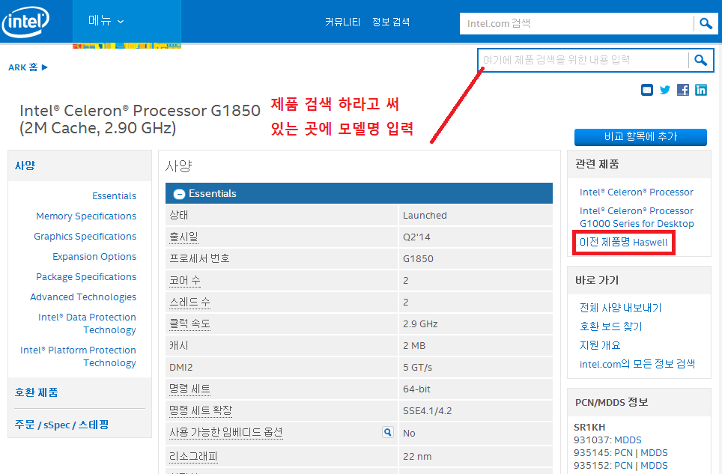Jump to Graphics Specifications
The width and height of the screenshot is (722, 474).
pos(85,237)
